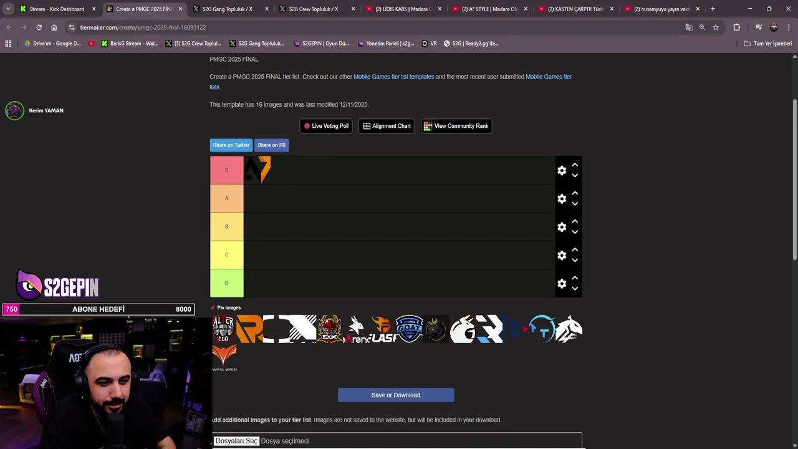Screen dimensions: 798x449
Task: Select the Vampire Esports logo
Action: 224,357
